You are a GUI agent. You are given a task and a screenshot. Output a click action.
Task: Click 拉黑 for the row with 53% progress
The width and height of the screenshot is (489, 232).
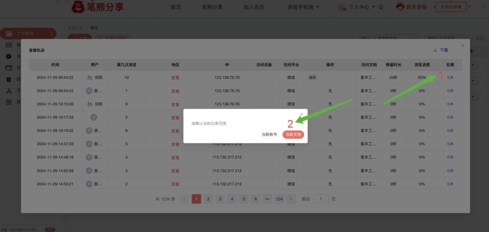[450, 78]
